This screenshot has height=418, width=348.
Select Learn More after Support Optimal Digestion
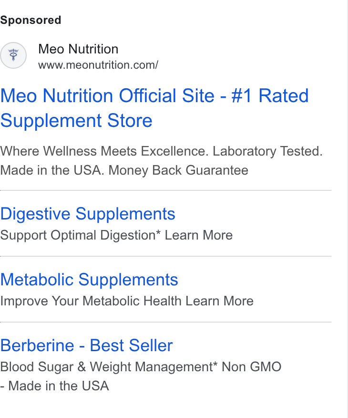(x=199, y=235)
